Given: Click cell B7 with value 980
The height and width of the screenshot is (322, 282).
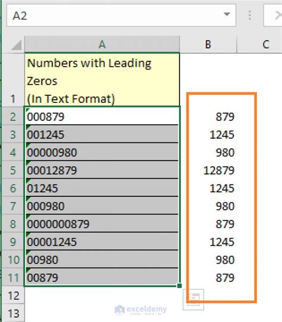Looking at the screenshot, I should [208, 205].
